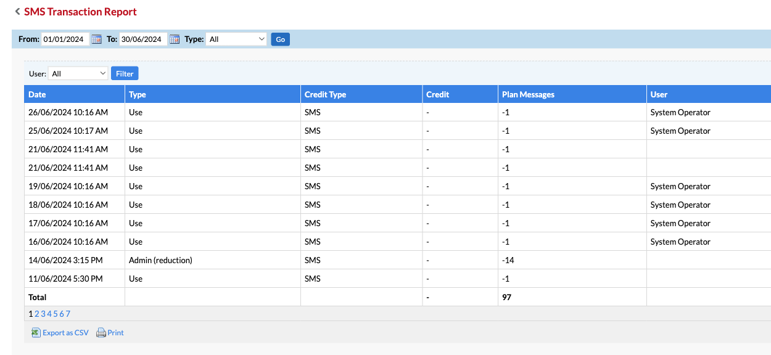Viewport: 771px width, 355px height.
Task: Export the report as CSV
Action: pos(64,332)
